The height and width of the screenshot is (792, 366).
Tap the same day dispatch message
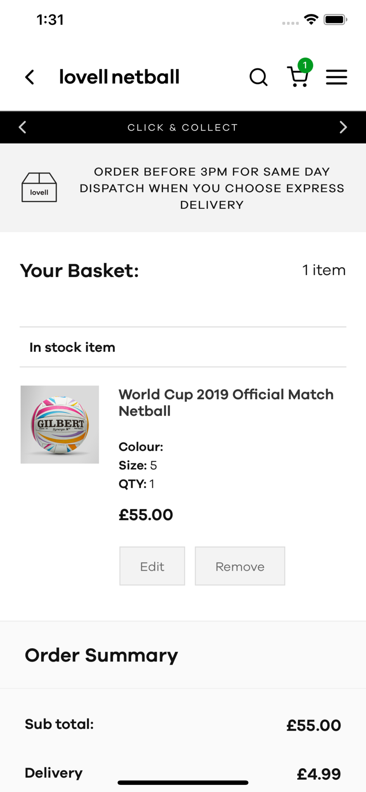[x=212, y=188]
